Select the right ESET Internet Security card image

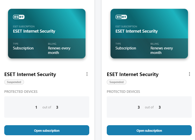pos(149,34)
